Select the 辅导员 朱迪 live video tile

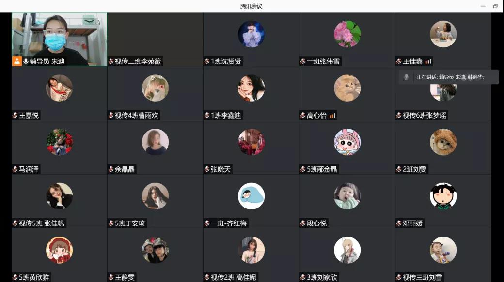(60, 39)
